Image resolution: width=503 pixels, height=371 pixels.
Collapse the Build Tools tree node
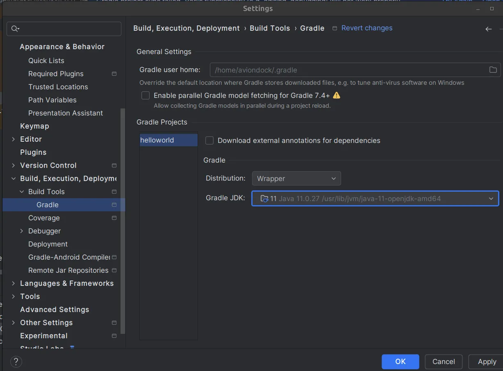tap(22, 192)
